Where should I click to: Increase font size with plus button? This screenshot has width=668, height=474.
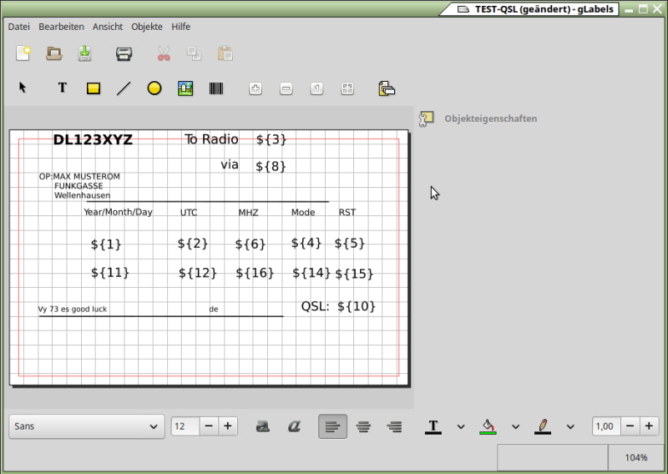click(x=227, y=426)
